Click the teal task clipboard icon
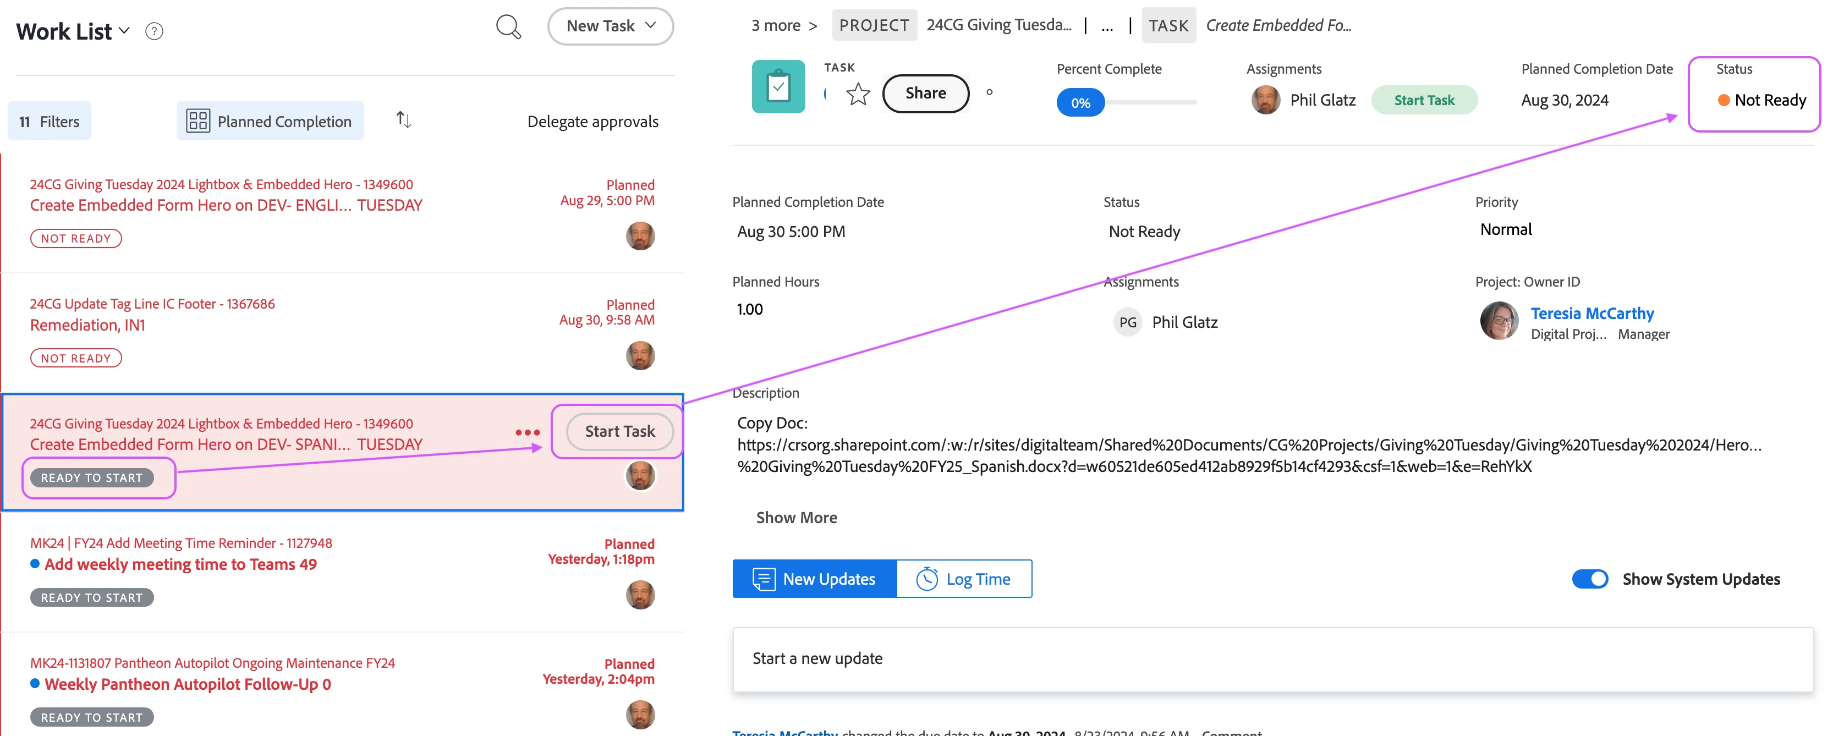This screenshot has width=1844, height=736. click(x=778, y=87)
